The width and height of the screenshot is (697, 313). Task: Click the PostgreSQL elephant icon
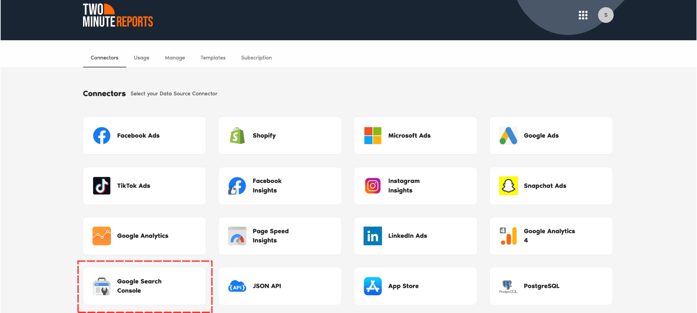507,285
